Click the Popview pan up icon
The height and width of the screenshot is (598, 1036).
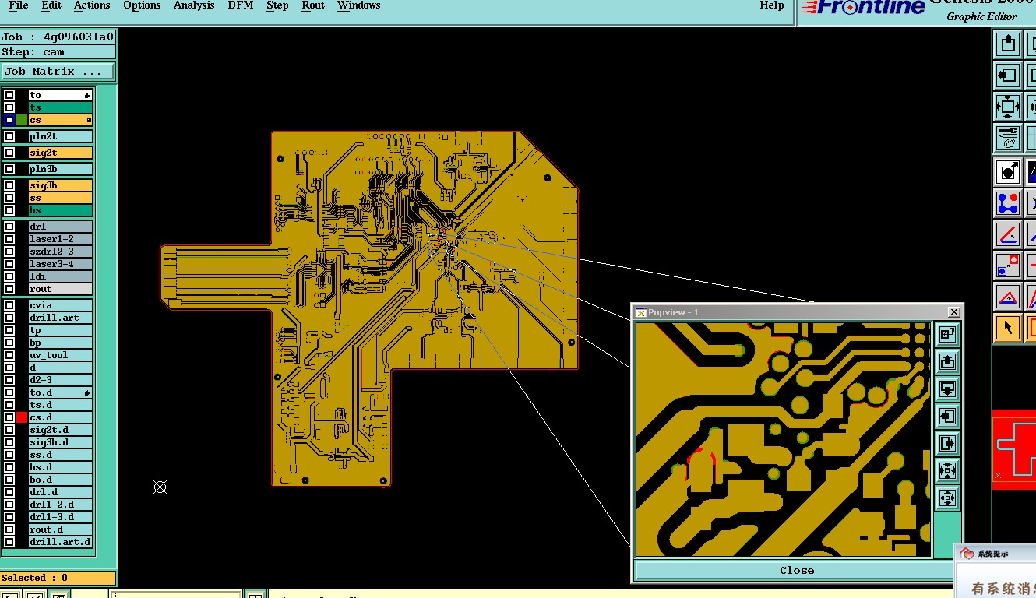point(947,362)
